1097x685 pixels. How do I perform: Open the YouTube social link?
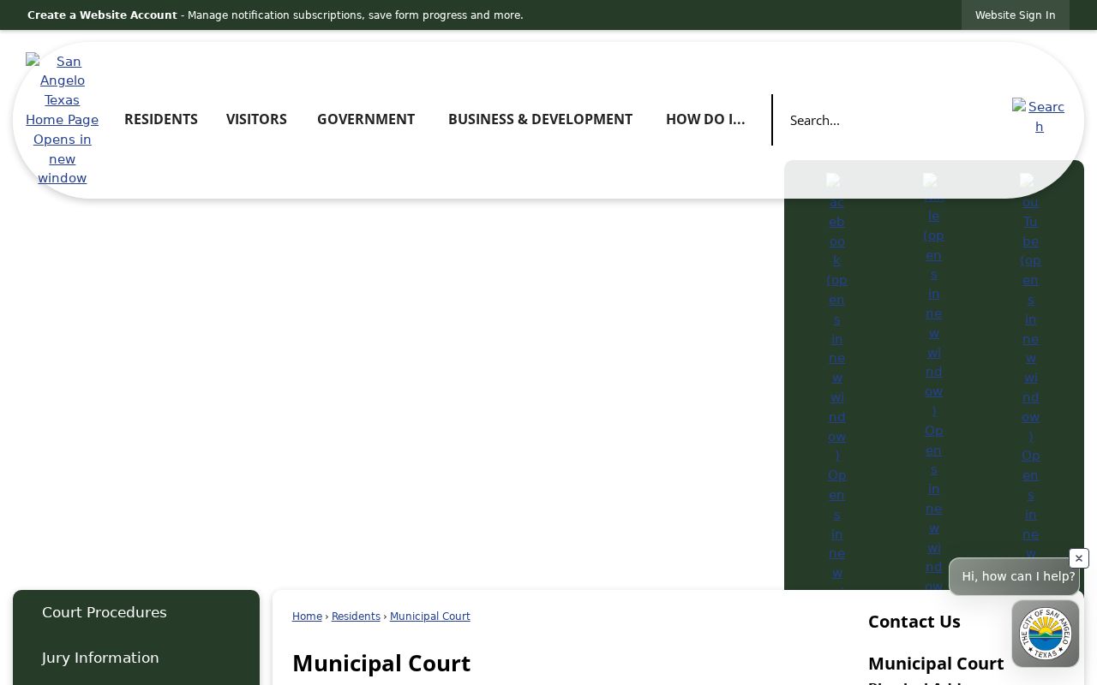point(1030,381)
